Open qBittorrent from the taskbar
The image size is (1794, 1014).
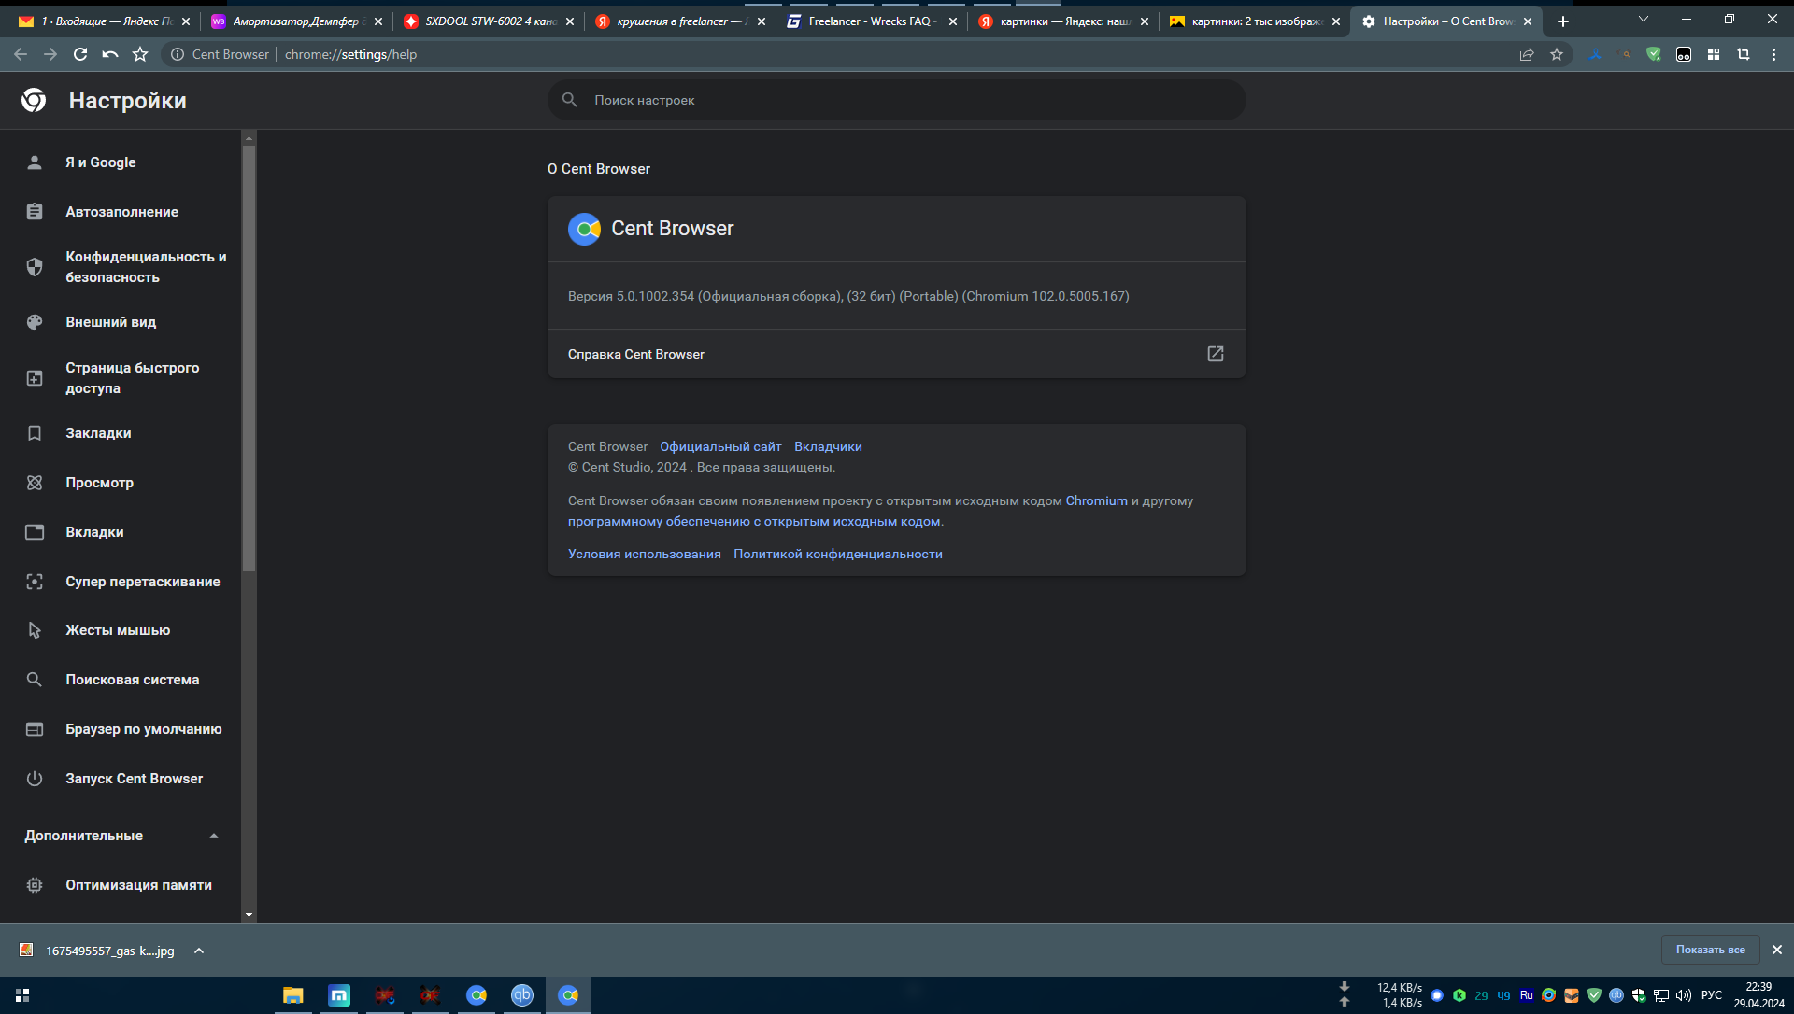coord(521,995)
